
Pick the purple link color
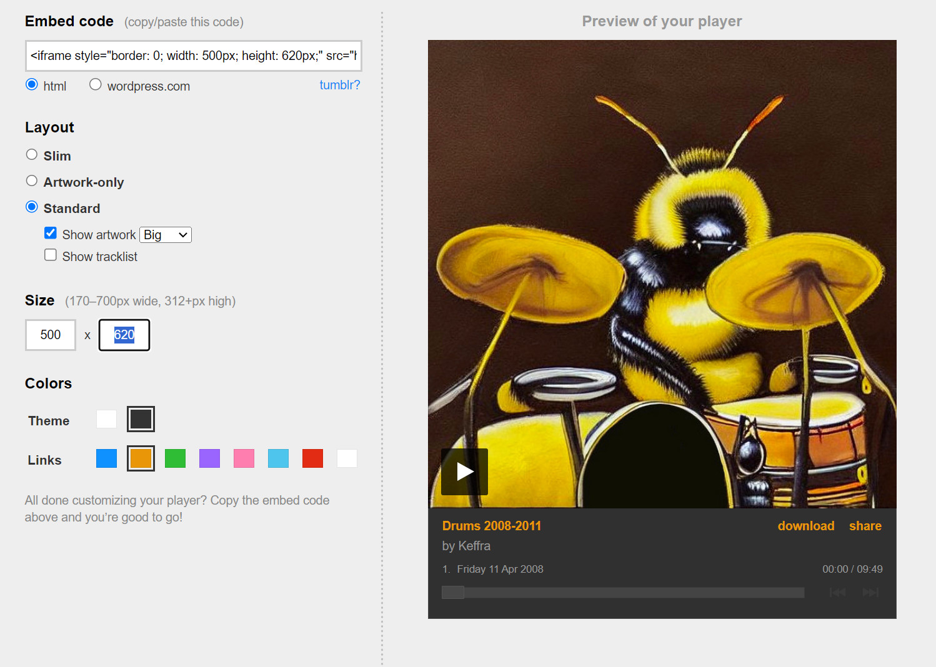209,458
